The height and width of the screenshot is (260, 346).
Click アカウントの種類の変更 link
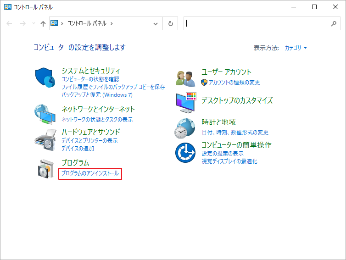234,83
